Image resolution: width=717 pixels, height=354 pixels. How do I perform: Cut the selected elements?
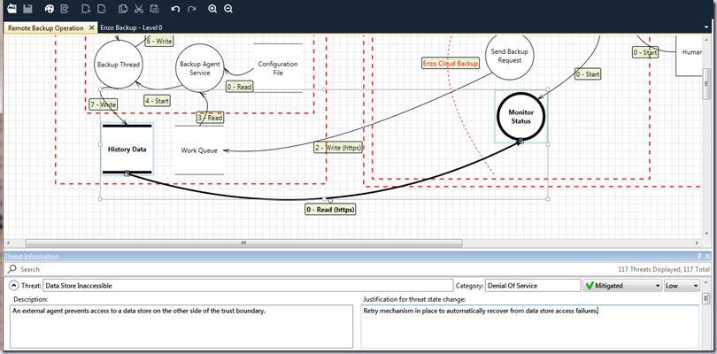[x=139, y=9]
